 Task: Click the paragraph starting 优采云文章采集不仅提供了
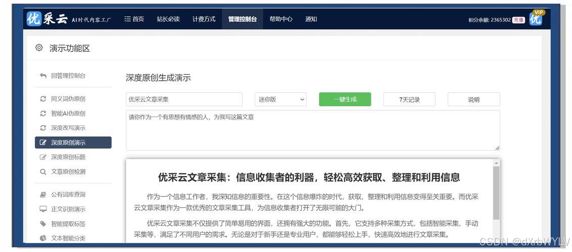[306, 229]
